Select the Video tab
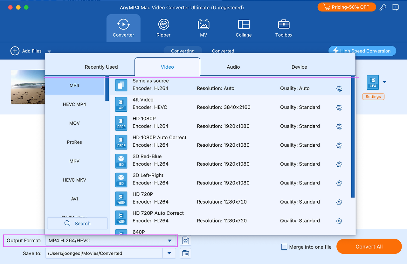Screen dimensions: 407x264 167,67
